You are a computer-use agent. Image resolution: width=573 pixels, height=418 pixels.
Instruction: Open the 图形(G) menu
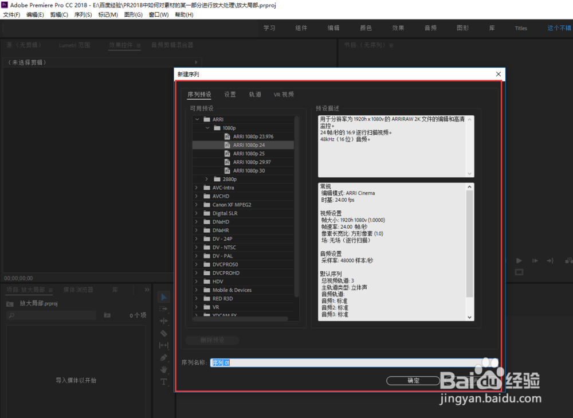[134, 15]
